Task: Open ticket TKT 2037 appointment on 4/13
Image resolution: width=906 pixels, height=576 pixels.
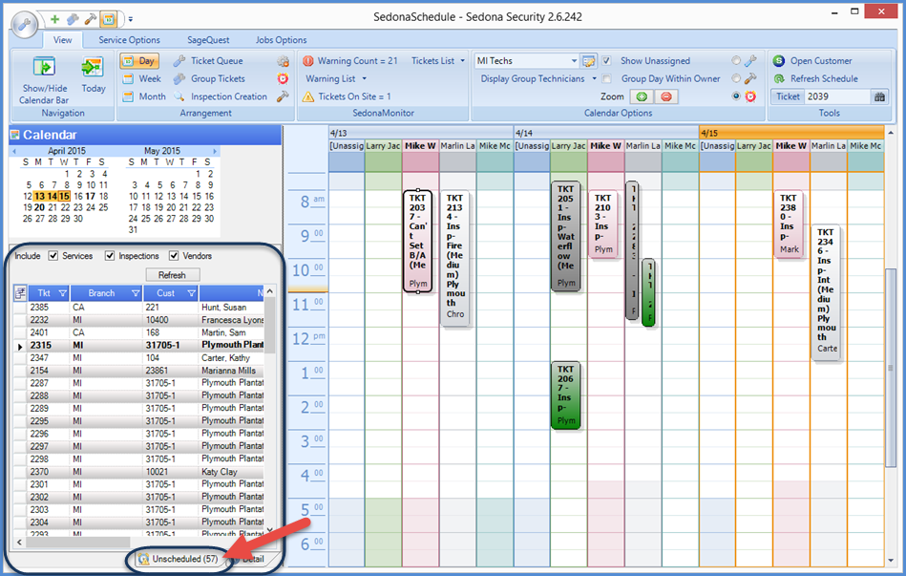Action: 418,241
